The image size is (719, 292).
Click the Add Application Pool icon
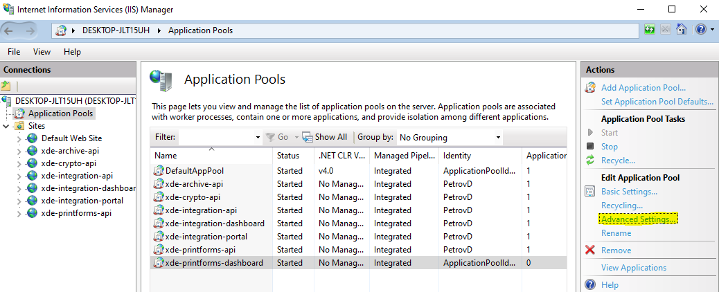(x=591, y=88)
